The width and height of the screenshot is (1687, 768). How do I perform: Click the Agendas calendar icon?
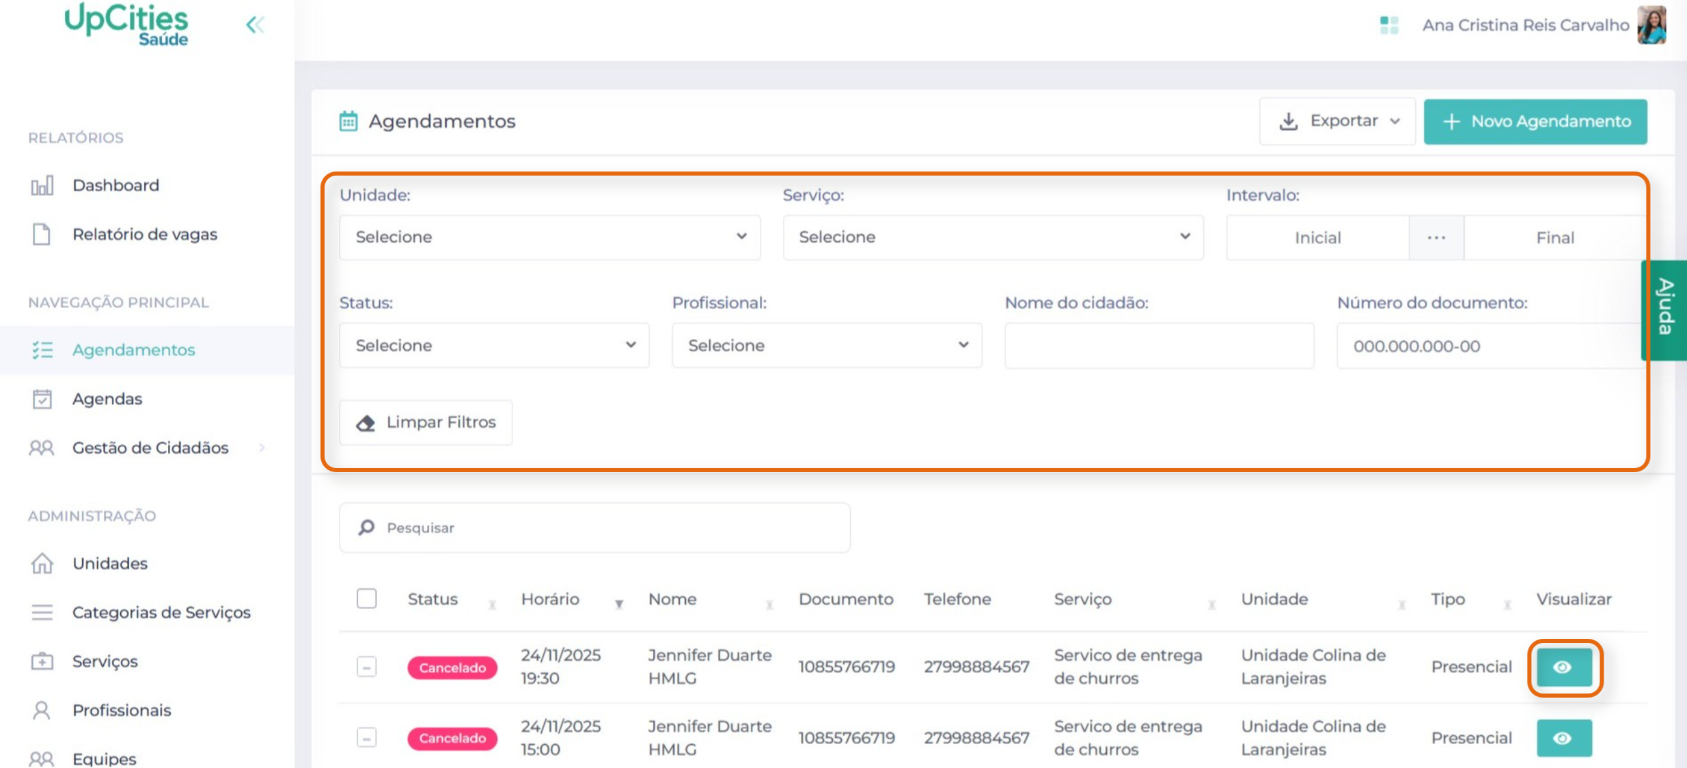42,399
